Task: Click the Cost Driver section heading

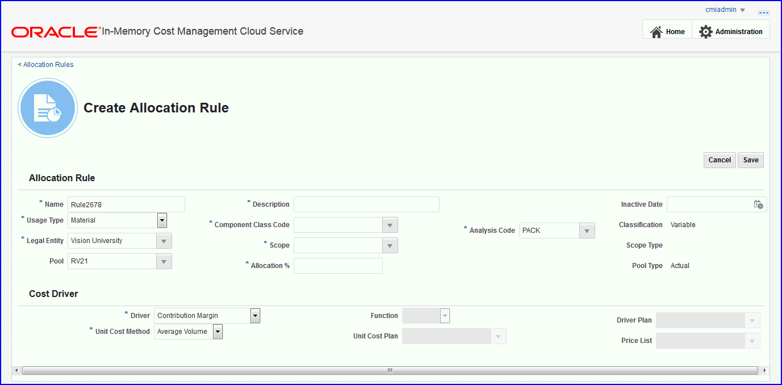Action: point(53,294)
